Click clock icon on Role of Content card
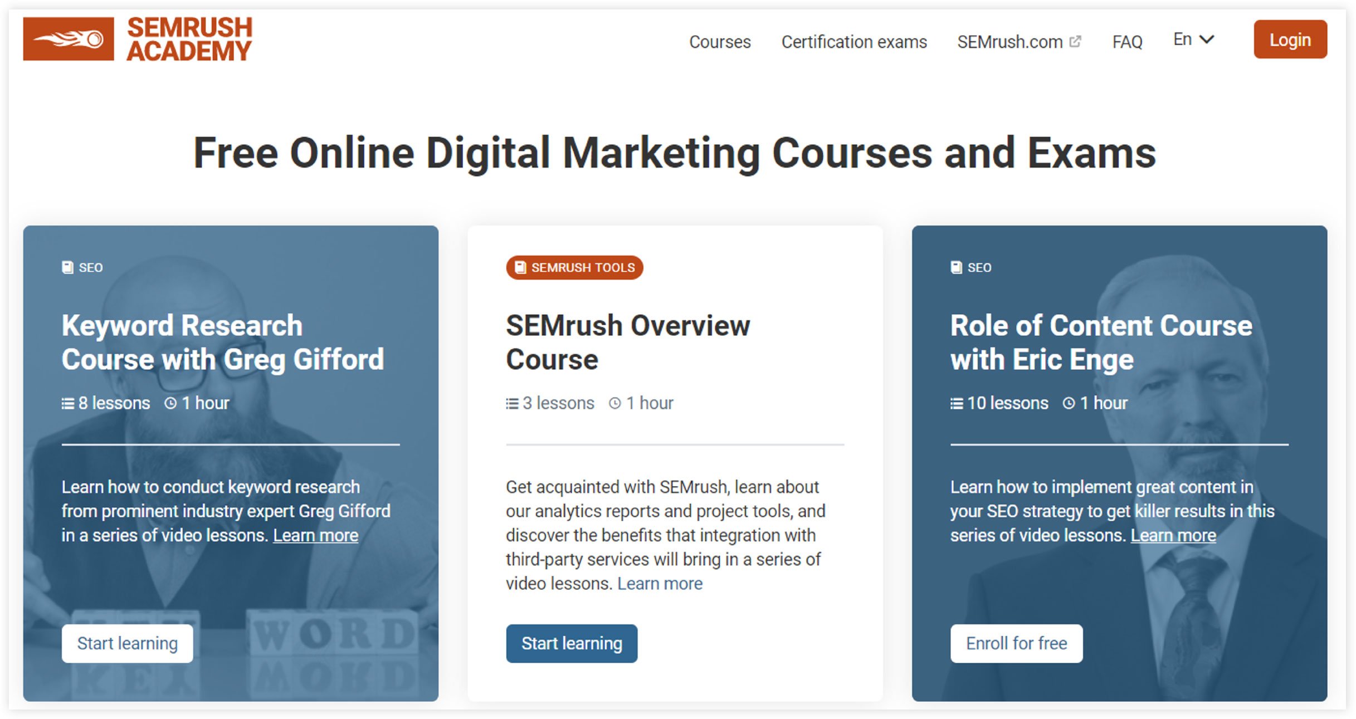The height and width of the screenshot is (719, 1356). click(x=1069, y=403)
